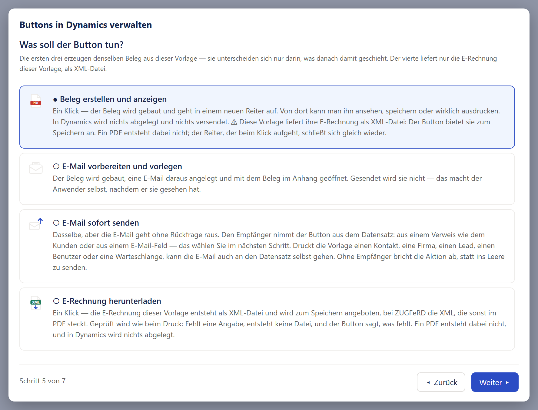This screenshot has width=538, height=410.
Task: Pick the E-Mail sofort senden radio option
Action: tap(56, 223)
